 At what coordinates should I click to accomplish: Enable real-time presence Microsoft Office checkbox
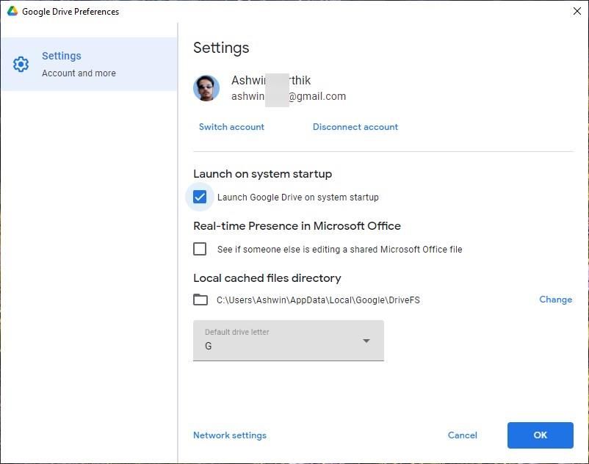pos(200,249)
